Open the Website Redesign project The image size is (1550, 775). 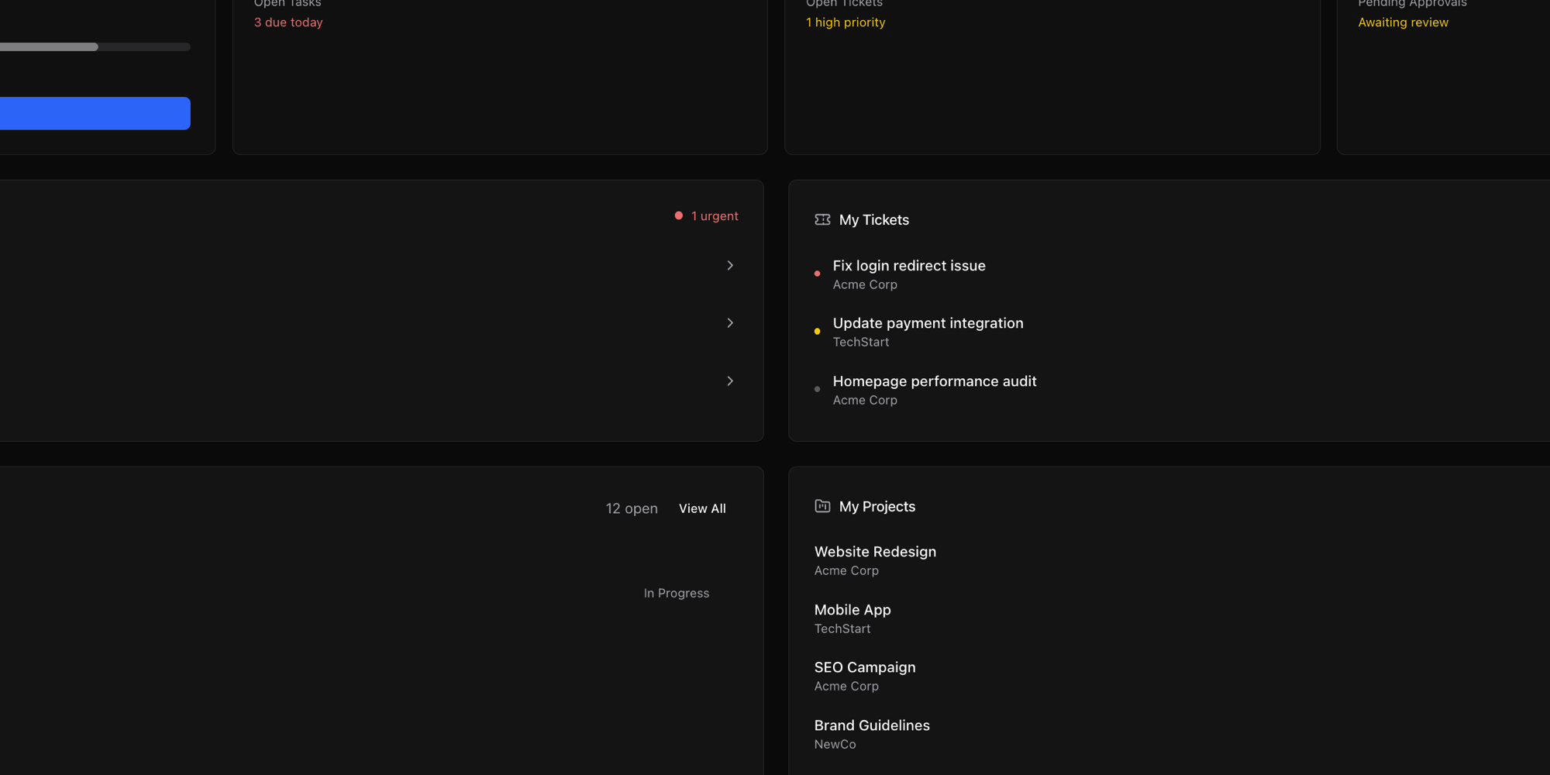(875, 552)
